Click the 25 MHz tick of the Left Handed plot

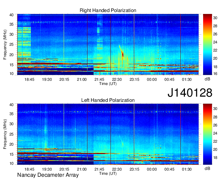[11, 134]
